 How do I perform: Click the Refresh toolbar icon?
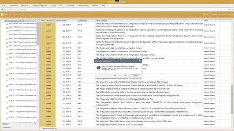point(214,15)
